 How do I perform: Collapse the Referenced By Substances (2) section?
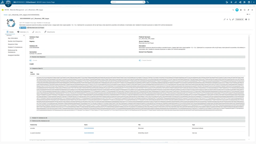(x=137, y=121)
